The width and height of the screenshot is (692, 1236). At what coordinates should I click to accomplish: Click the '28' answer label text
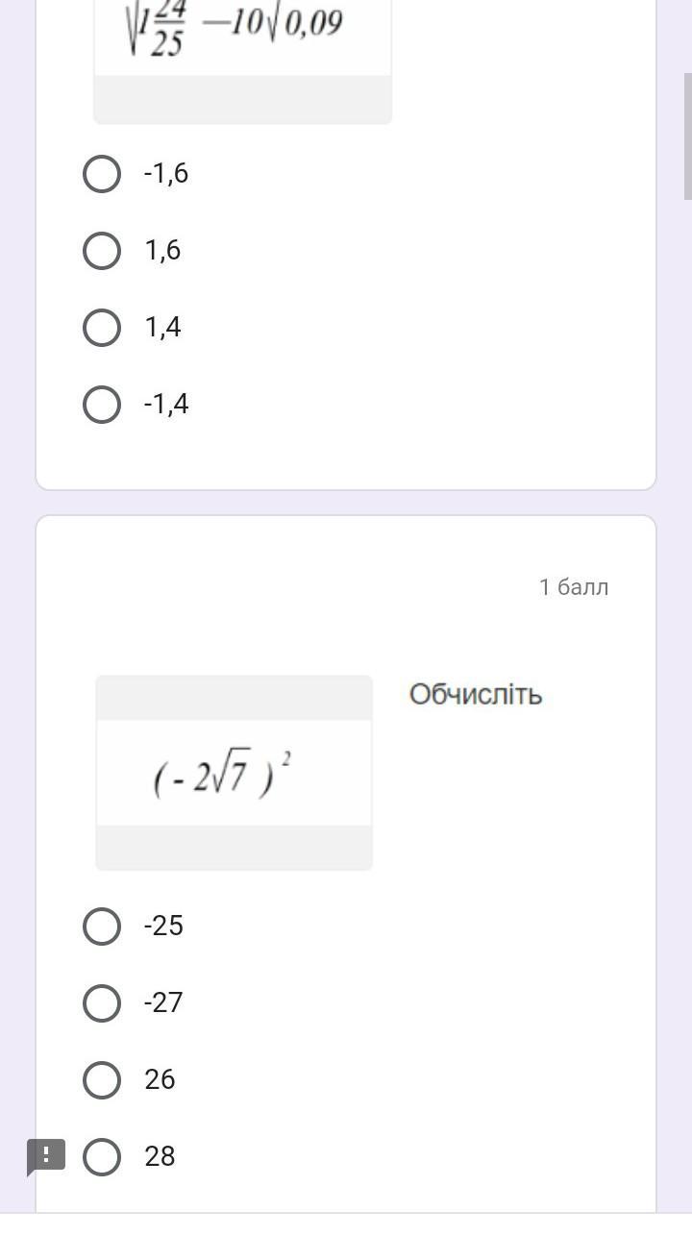(160, 1156)
